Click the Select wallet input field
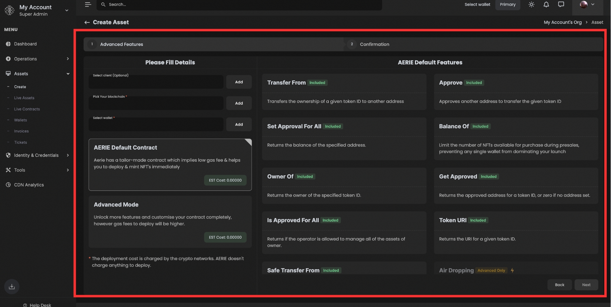The height and width of the screenshot is (307, 611). pyautogui.click(x=156, y=125)
